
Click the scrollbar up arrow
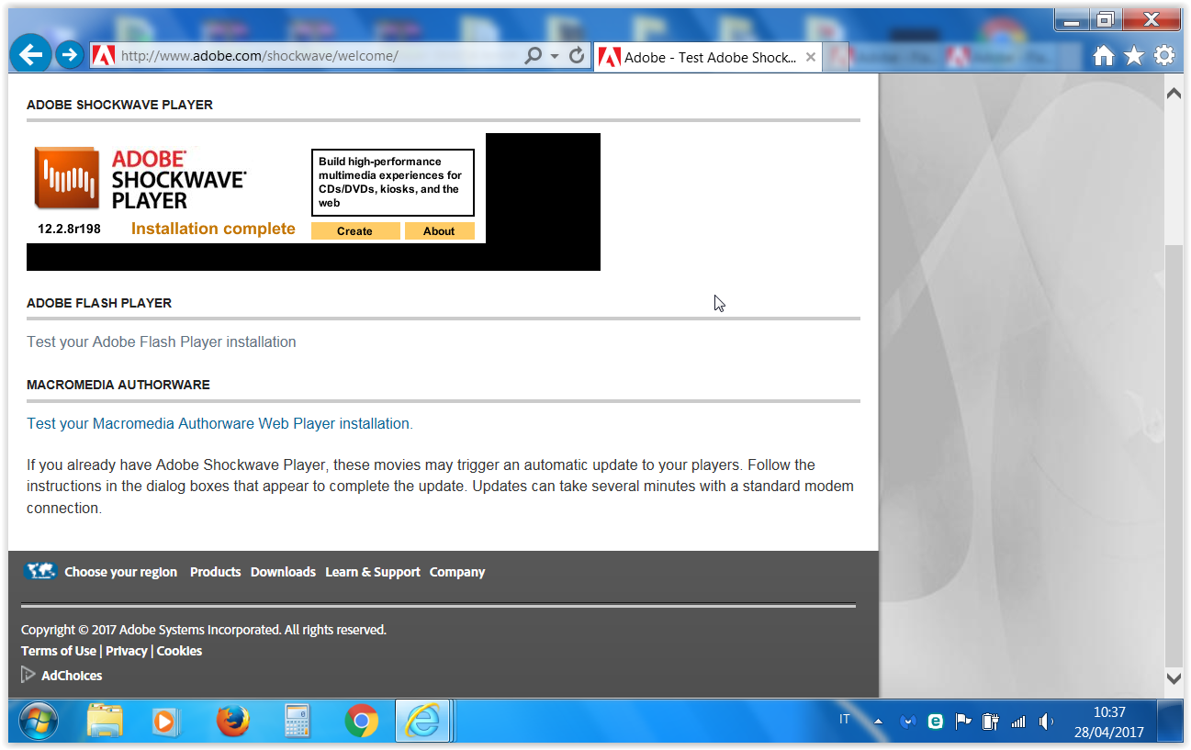1174,93
